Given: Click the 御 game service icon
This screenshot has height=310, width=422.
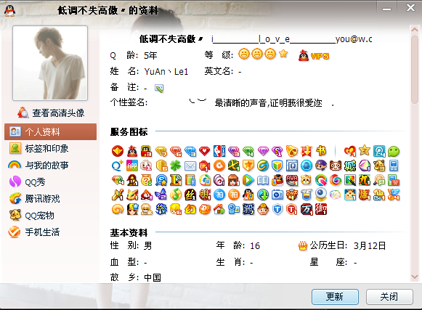Looking at the screenshot, I should (321, 209).
